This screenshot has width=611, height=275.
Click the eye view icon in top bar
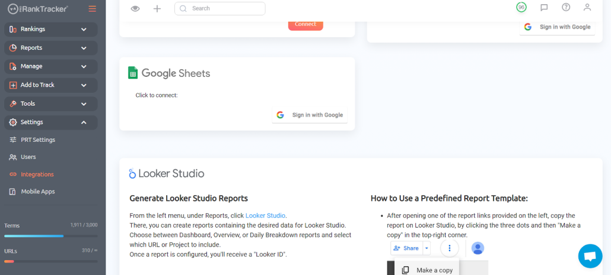coord(135,8)
